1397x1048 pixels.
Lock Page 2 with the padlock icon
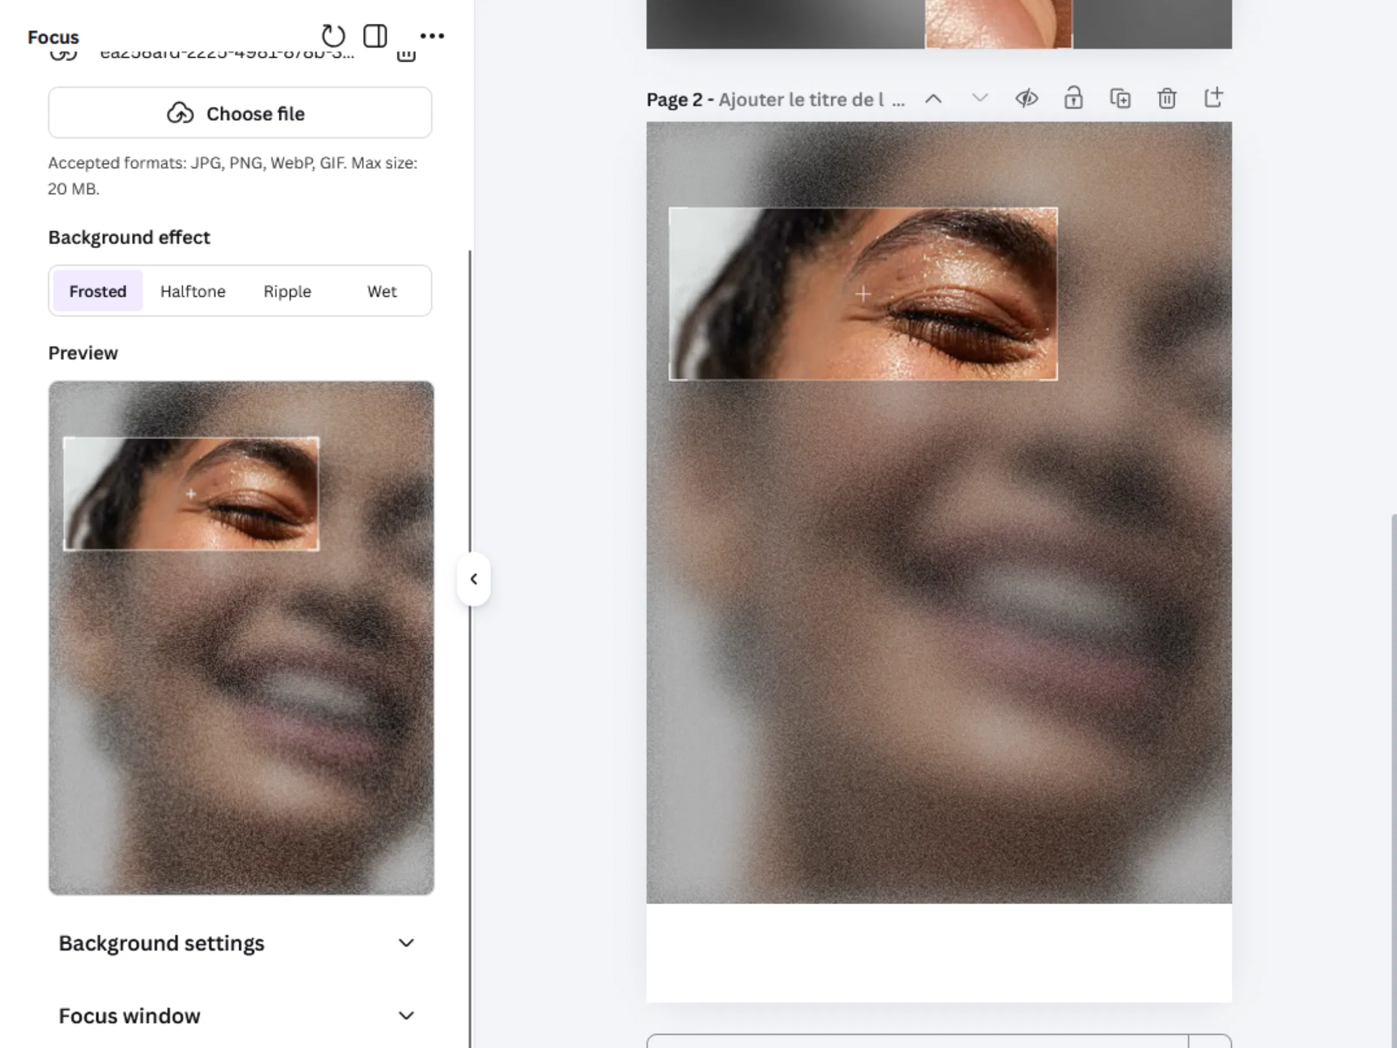click(1073, 98)
